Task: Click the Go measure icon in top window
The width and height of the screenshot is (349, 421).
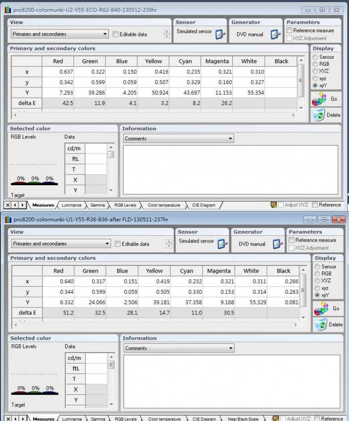Action: tap(319, 99)
